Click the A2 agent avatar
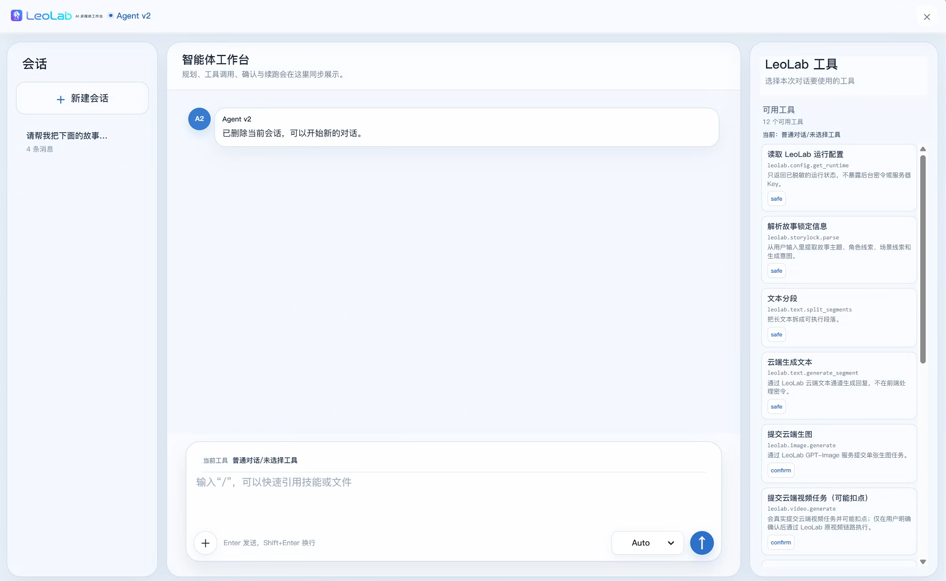 [x=199, y=119]
